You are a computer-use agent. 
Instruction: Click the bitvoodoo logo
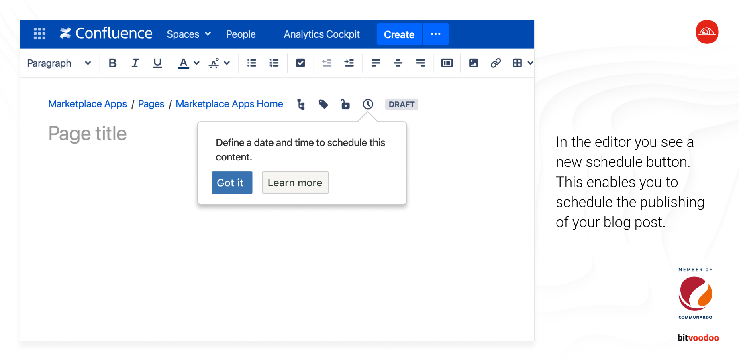(698, 337)
